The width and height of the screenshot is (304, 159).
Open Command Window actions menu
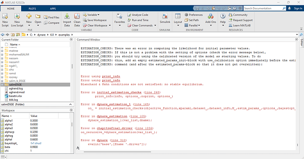pos(297,40)
